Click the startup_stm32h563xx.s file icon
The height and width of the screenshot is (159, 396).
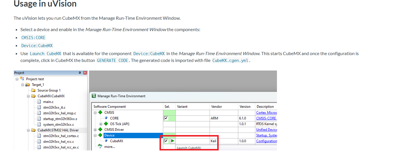coord(39,119)
